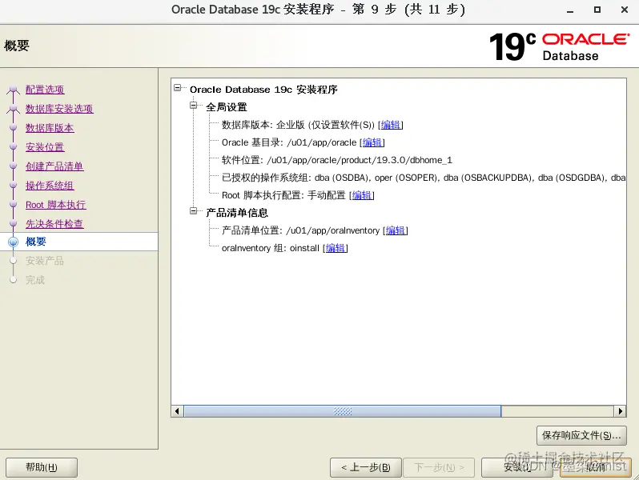Viewport: 639px width, 480px height.
Task: Start installation with 安装(I) button
Action: tap(517, 467)
